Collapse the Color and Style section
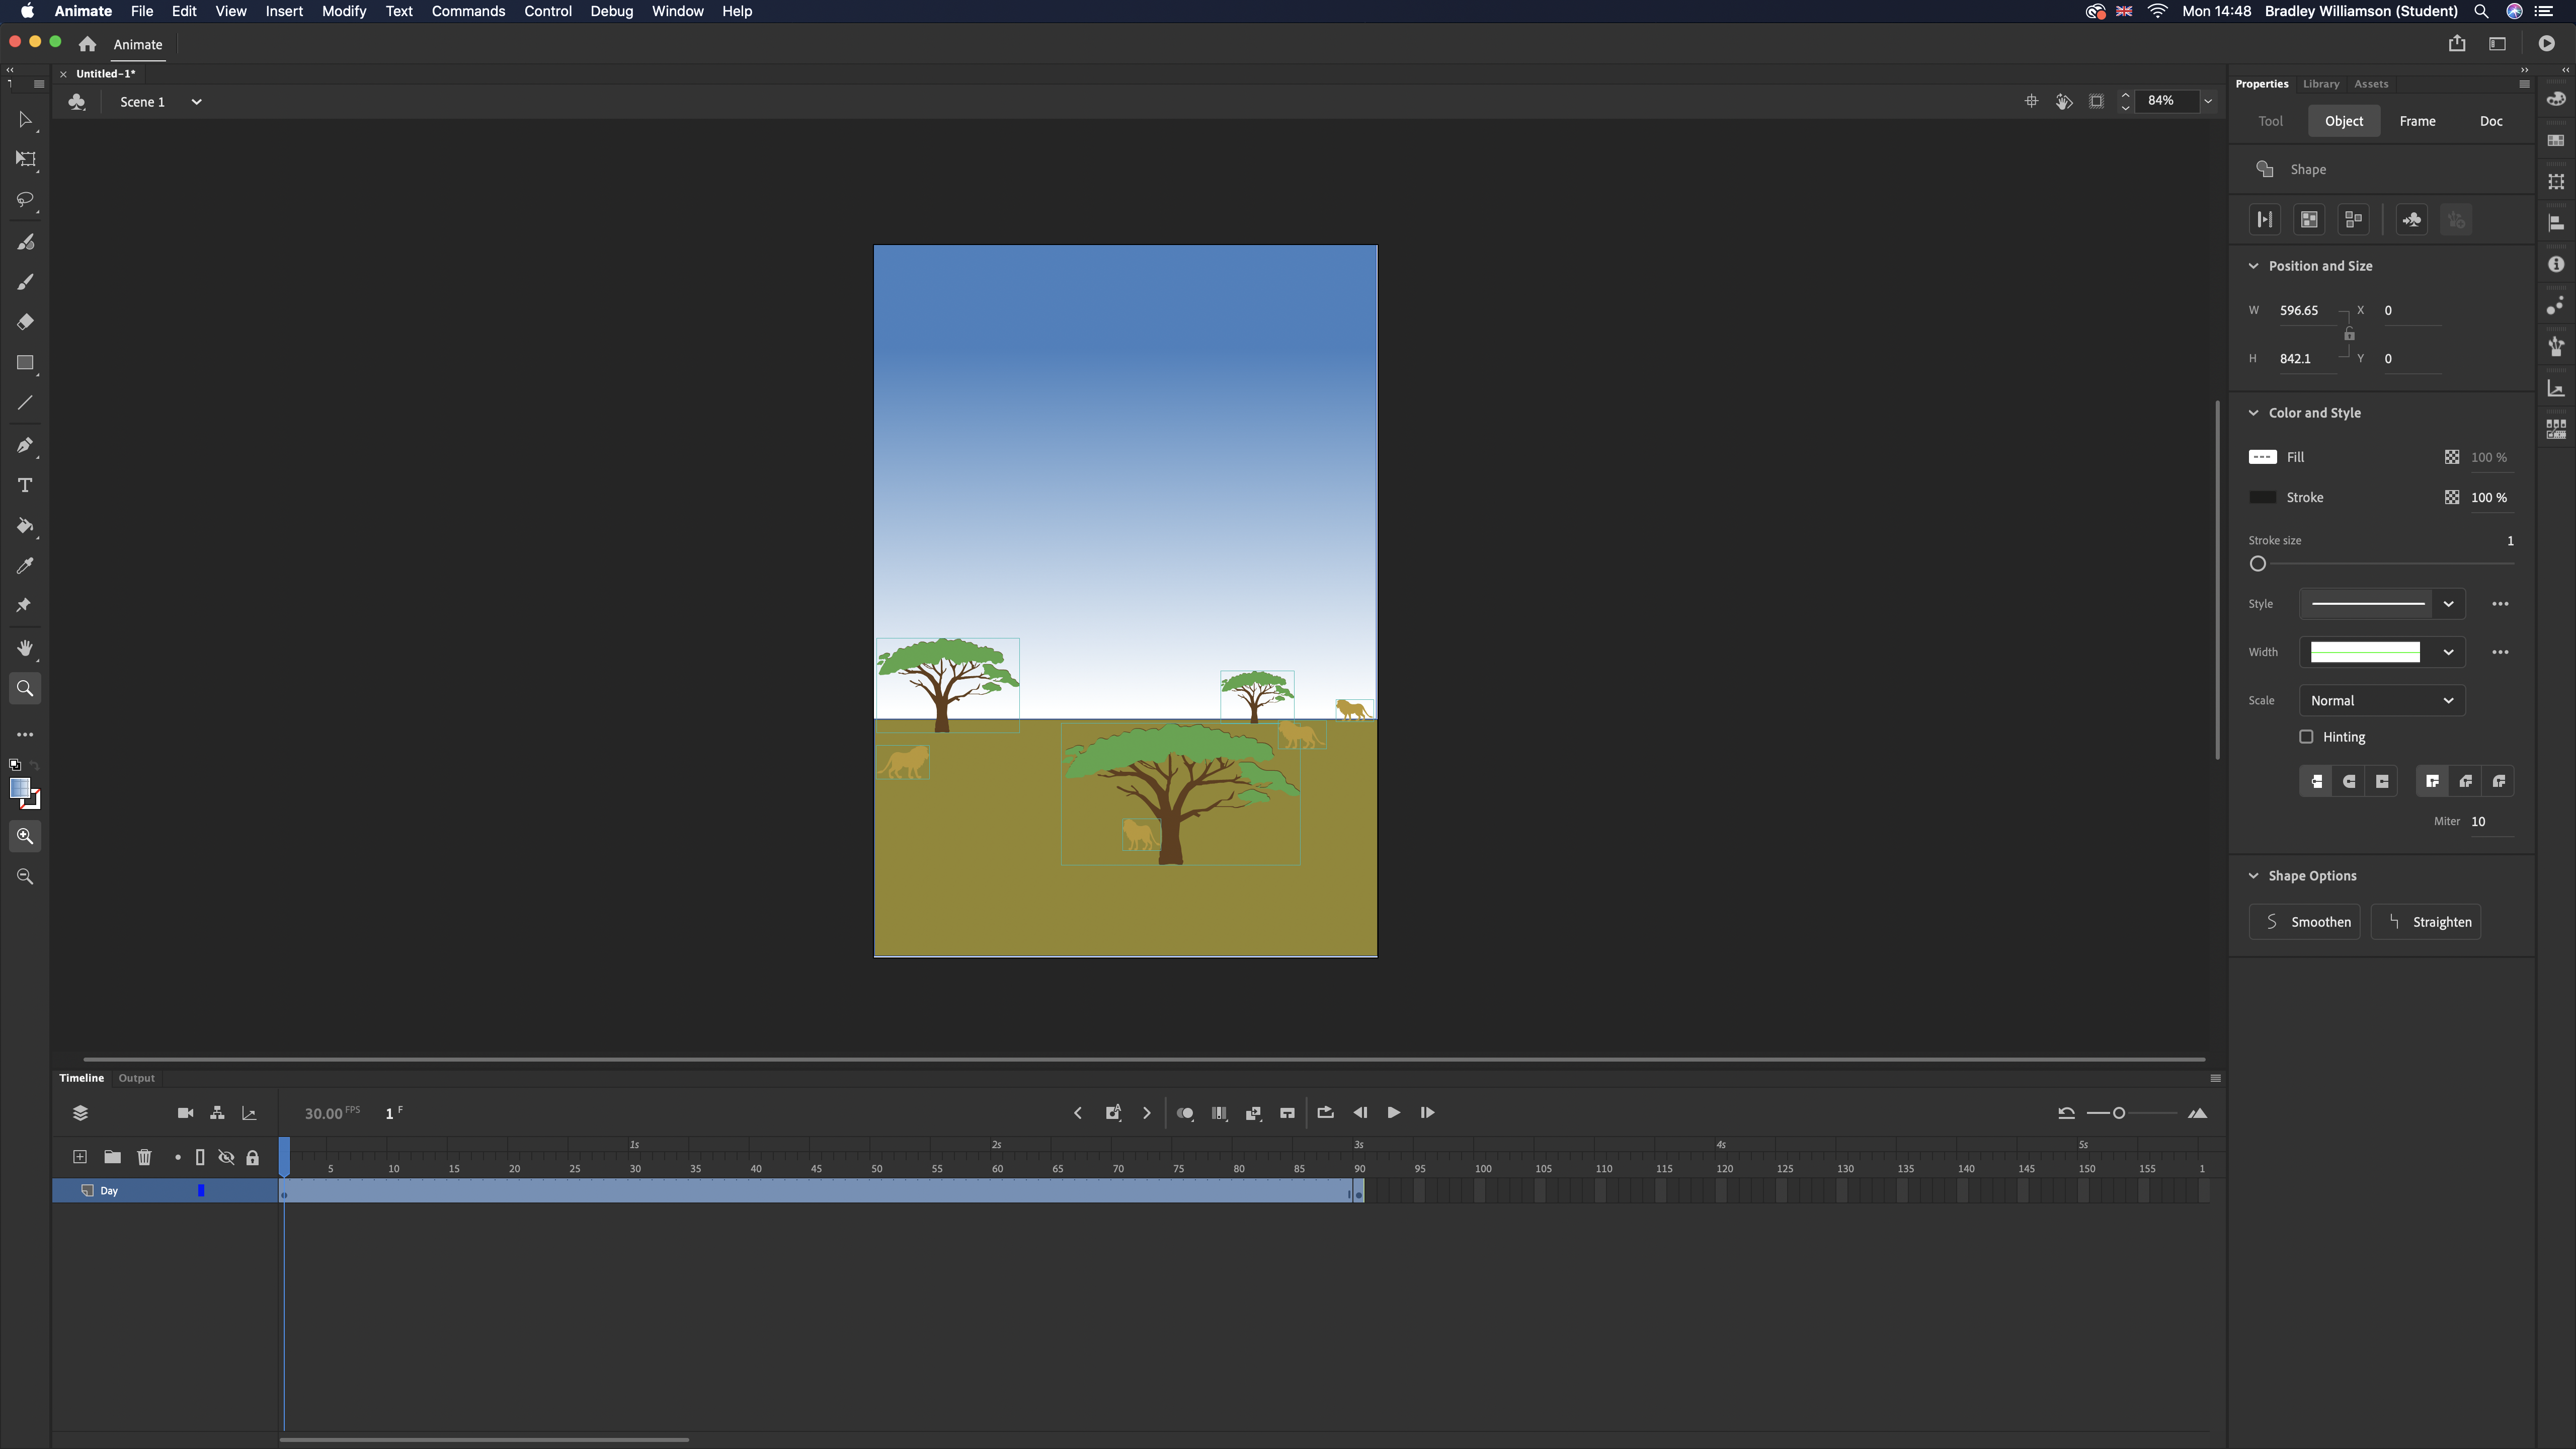 click(x=2253, y=413)
